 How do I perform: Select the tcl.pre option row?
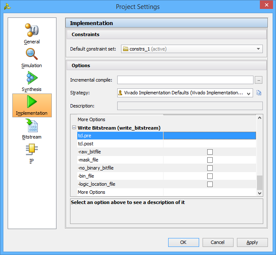[166, 136]
